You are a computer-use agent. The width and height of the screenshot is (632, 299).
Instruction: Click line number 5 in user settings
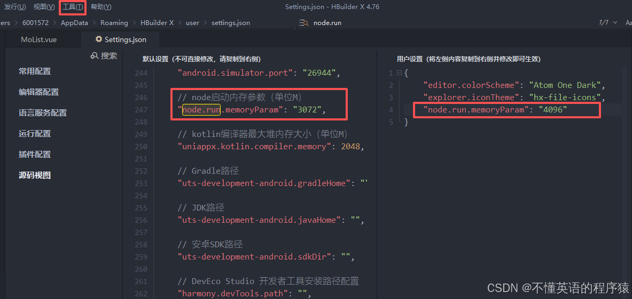click(391, 122)
